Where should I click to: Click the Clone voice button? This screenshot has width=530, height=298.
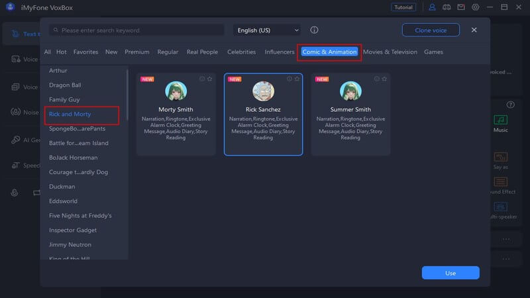[x=431, y=30]
